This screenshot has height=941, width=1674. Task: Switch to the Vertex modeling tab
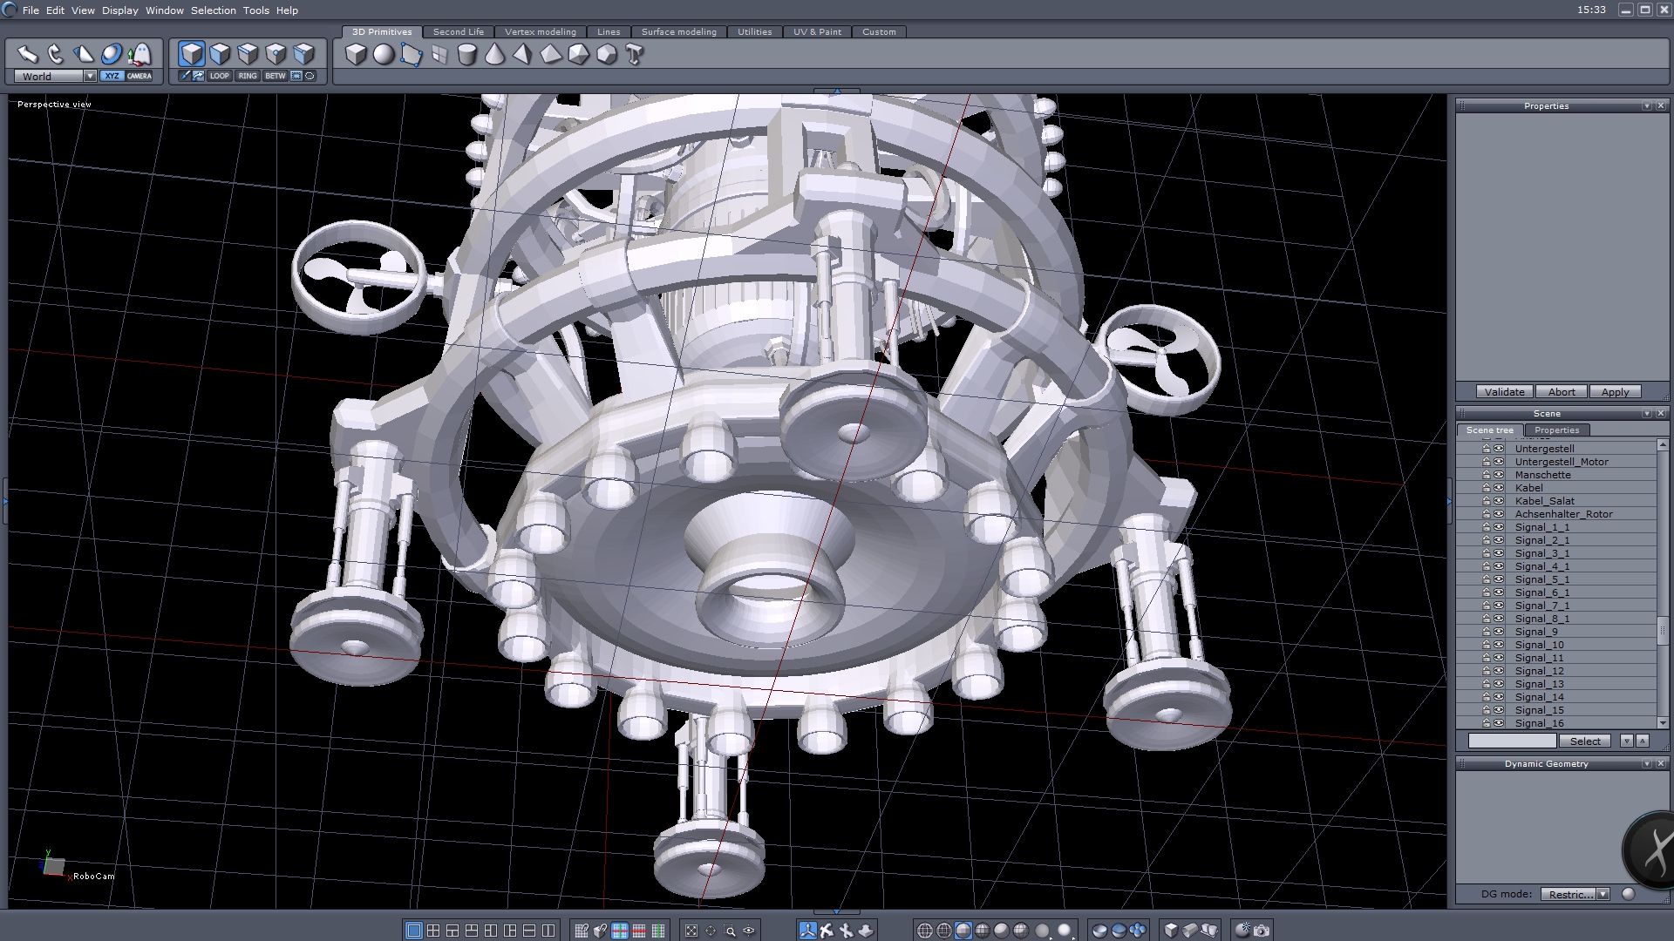541,32
